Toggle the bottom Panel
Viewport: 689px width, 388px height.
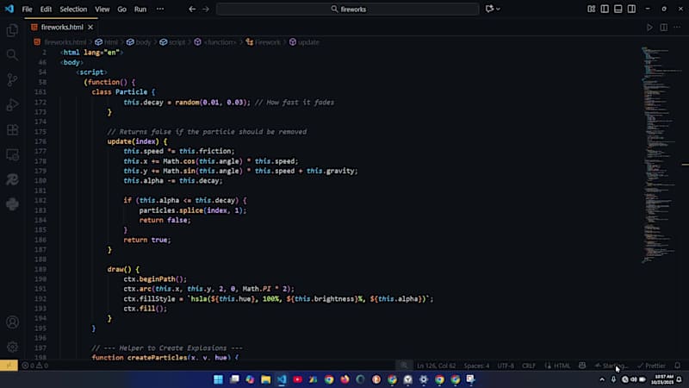(x=618, y=9)
